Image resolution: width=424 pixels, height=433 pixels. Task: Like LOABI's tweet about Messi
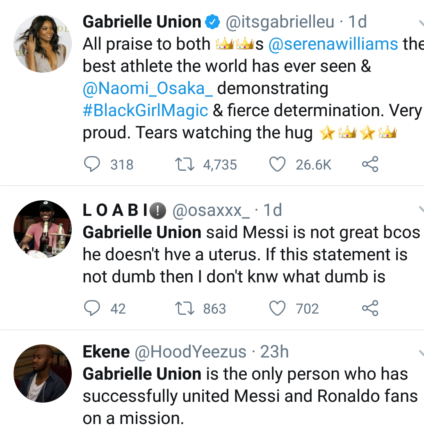click(x=277, y=309)
